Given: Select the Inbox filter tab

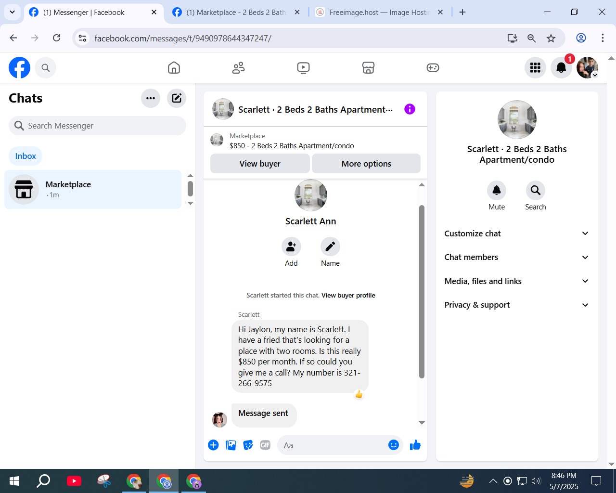Looking at the screenshot, I should pos(26,156).
